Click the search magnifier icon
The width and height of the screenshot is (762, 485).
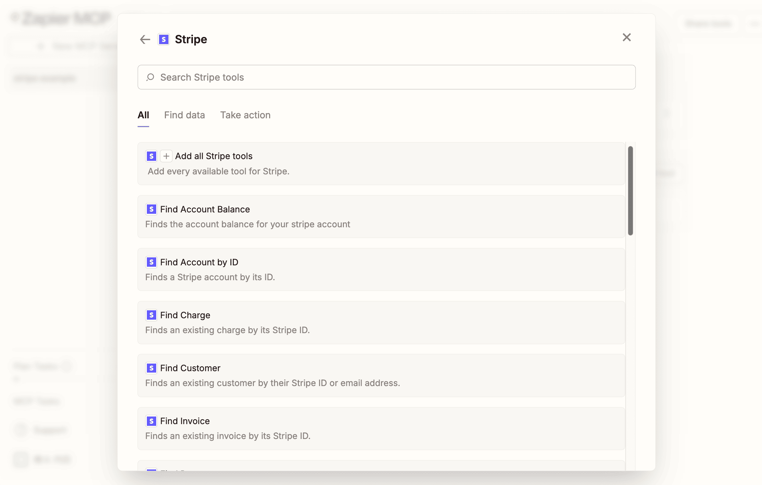[x=150, y=77]
